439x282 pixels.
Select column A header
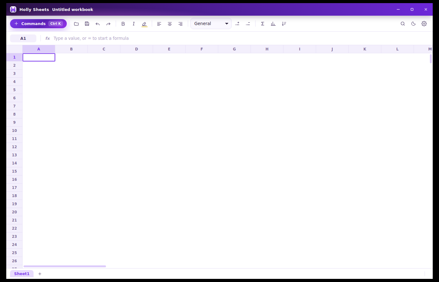click(x=39, y=49)
